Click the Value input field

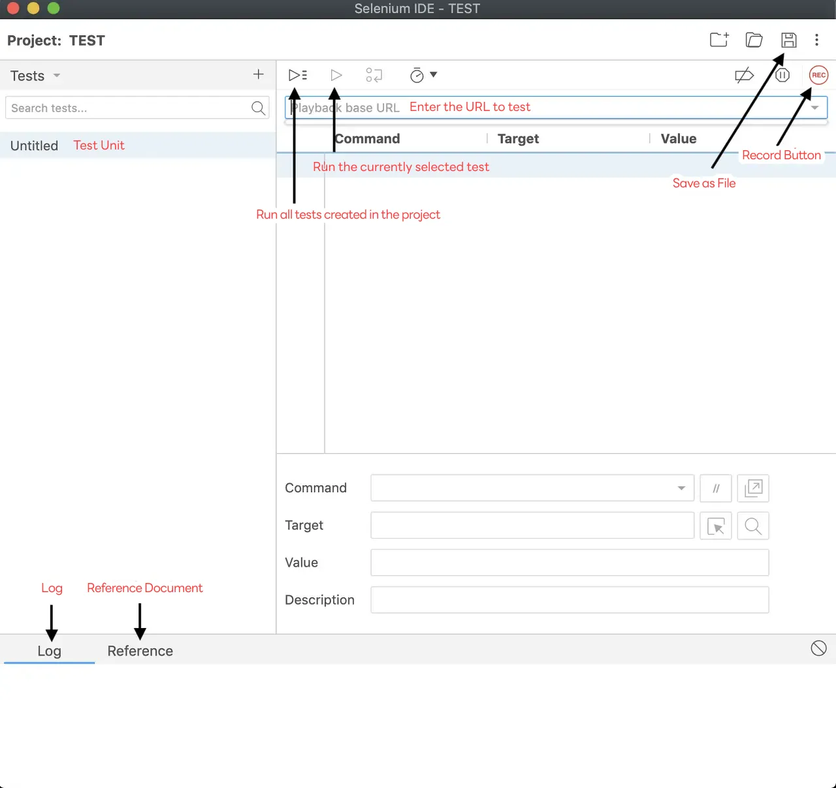pos(570,563)
